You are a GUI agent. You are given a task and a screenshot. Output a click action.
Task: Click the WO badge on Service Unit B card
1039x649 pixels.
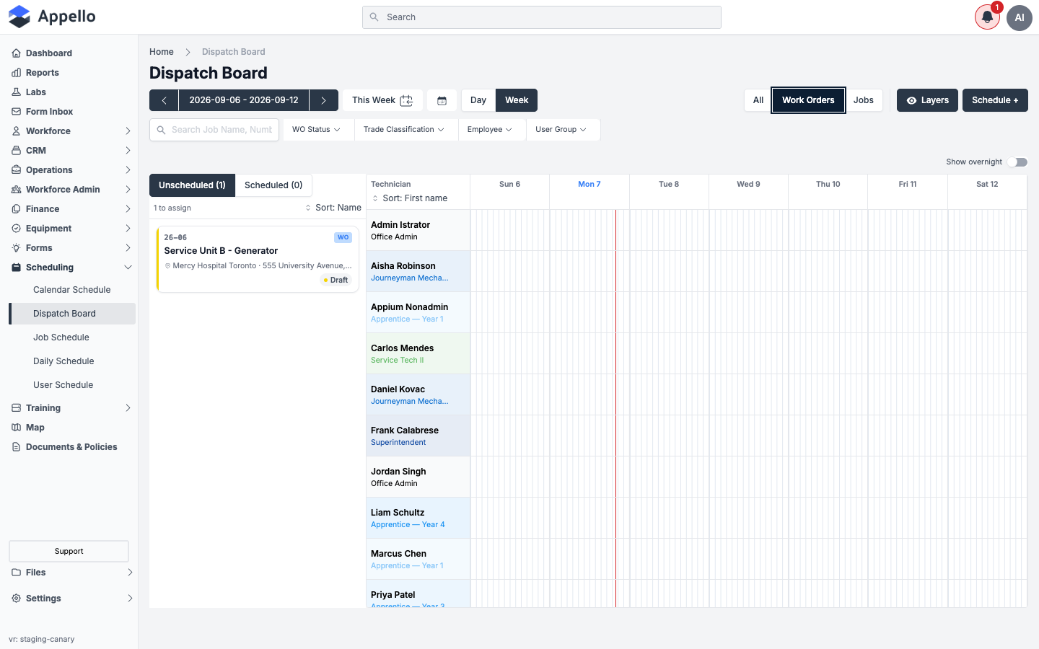(x=343, y=237)
